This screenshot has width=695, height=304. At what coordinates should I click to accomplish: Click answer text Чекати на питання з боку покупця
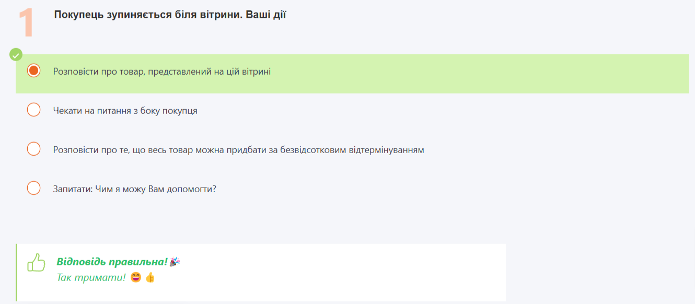click(x=125, y=111)
